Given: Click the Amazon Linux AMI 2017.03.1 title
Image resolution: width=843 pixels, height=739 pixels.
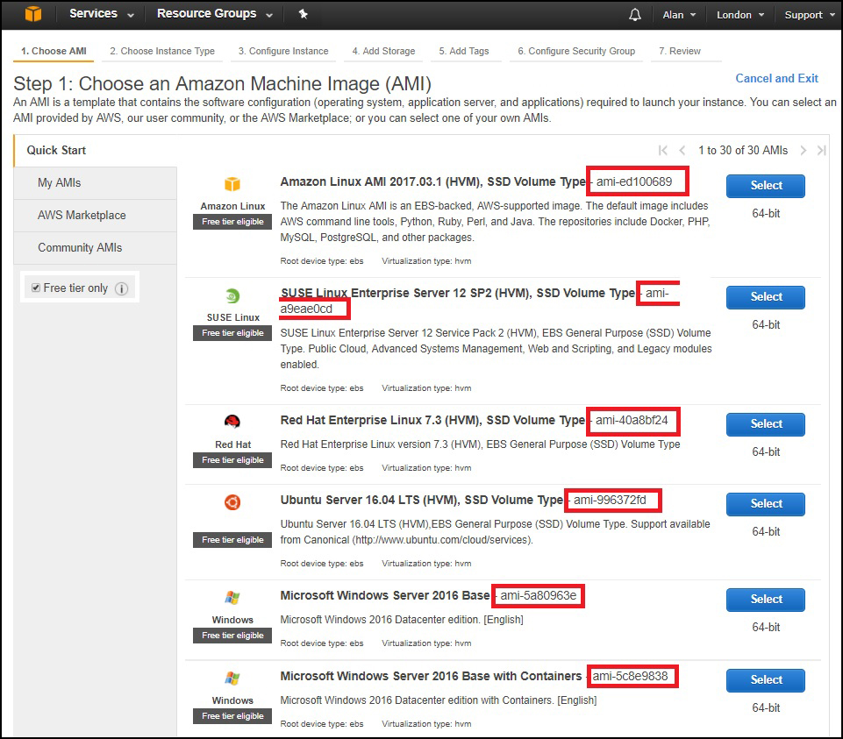Looking at the screenshot, I should point(432,181).
